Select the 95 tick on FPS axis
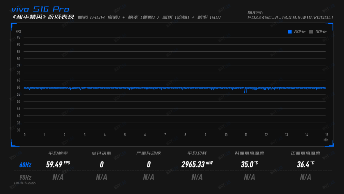The image size is (344, 194). click(18, 37)
